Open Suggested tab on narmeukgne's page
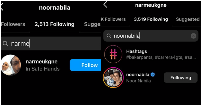This screenshot has height=106, width=202. click(188, 19)
